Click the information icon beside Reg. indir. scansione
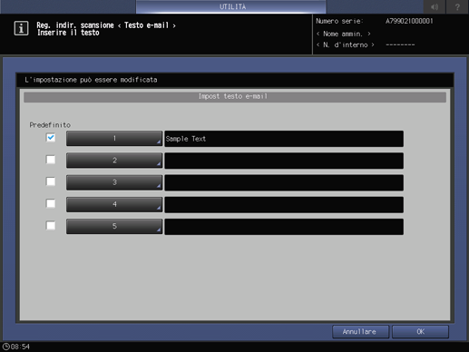 21,28
